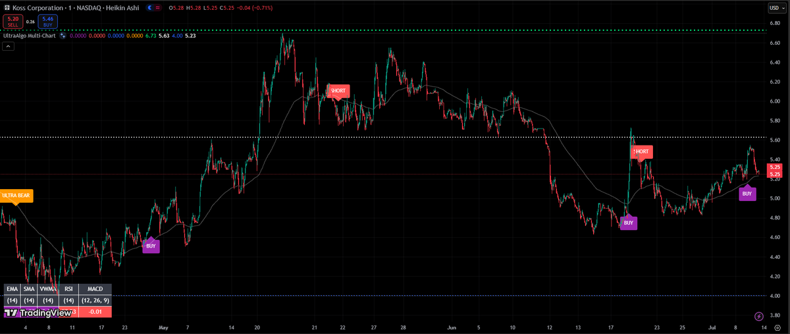The height and width of the screenshot is (334, 790).
Task: Click the Koss Corporation symbol logo icon
Action: 6,7
